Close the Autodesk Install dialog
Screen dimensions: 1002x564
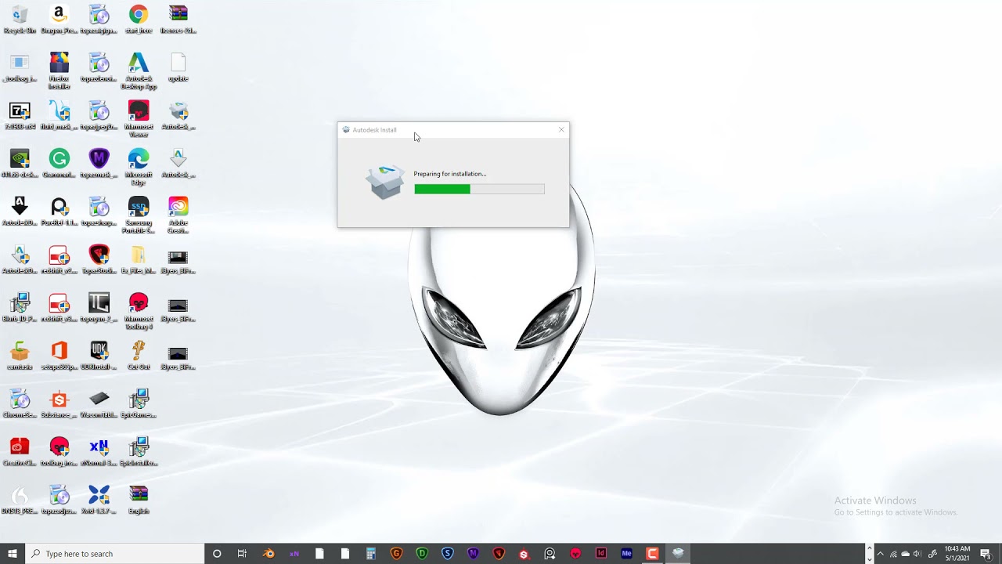pyautogui.click(x=561, y=130)
